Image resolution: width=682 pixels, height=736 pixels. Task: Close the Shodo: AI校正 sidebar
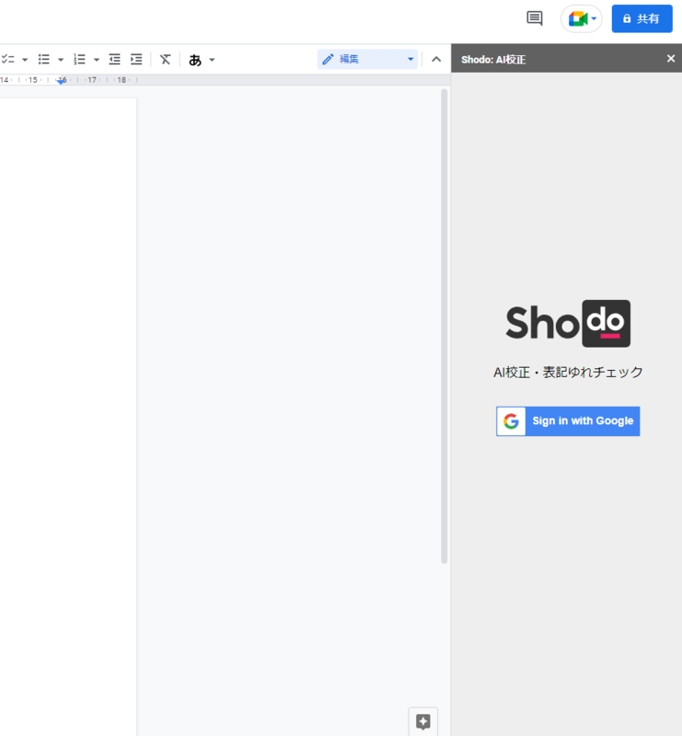(x=671, y=59)
